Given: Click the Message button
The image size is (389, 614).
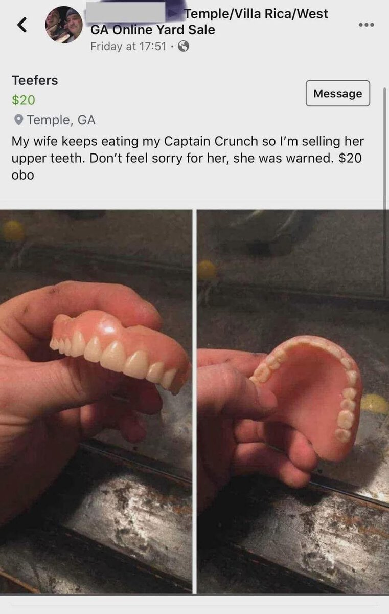Looking at the screenshot, I should 337,94.
